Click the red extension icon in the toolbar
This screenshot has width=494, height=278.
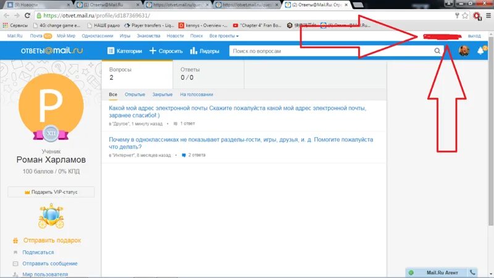(477, 16)
